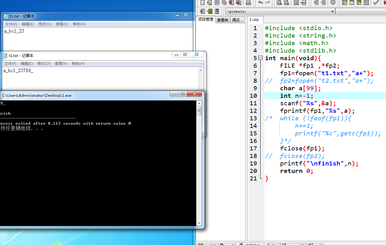
Task: Click the printf "\nfinish" code line
Action: click(319, 163)
